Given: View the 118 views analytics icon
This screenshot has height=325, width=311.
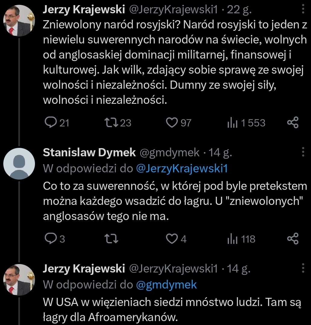Looking at the screenshot, I should coord(232,239).
